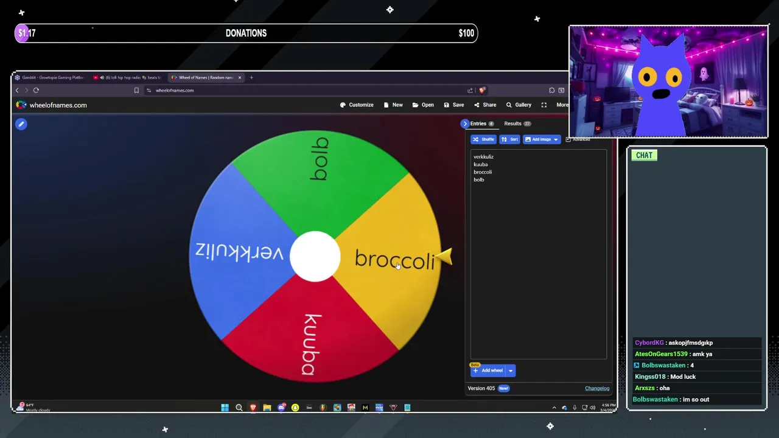Open Windows taskbar search
Screen dimensions: 779x438
point(239,408)
